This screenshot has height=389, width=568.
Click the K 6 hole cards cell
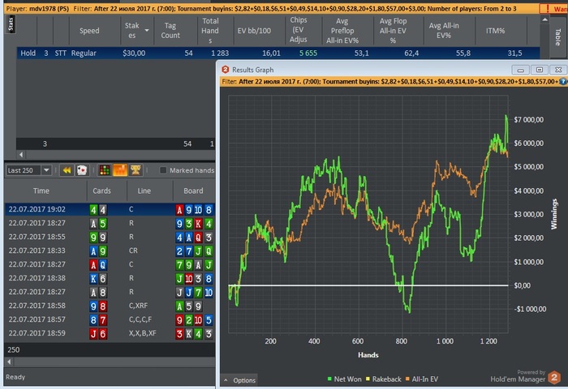coord(98,279)
